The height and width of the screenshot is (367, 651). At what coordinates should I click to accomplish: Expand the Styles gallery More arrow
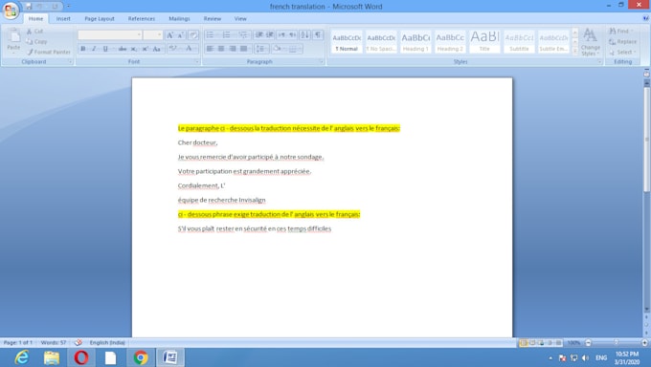(575, 51)
